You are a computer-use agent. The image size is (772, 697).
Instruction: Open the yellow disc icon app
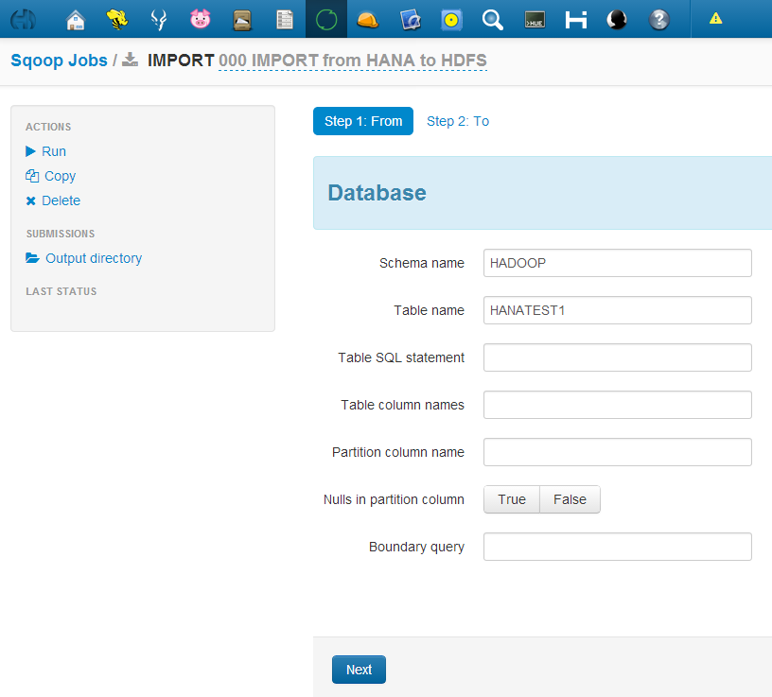451,20
